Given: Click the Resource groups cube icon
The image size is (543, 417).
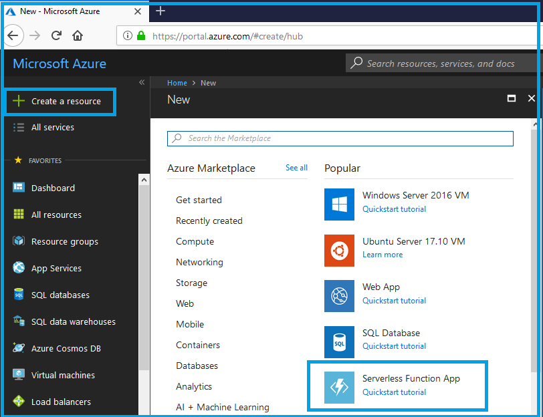Looking at the screenshot, I should pyautogui.click(x=18, y=241).
